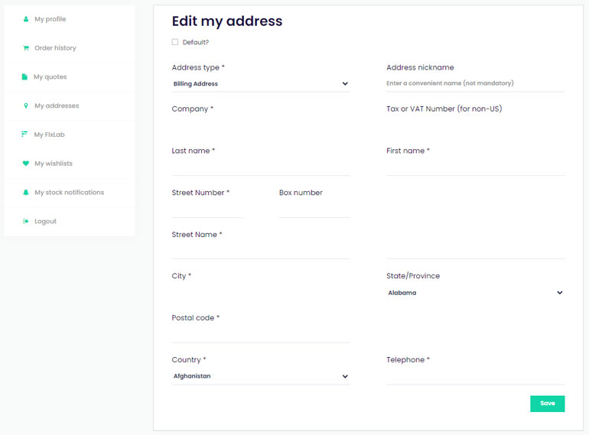Click the Logout exit icon
Image resolution: width=589 pixels, height=435 pixels.
tap(25, 222)
